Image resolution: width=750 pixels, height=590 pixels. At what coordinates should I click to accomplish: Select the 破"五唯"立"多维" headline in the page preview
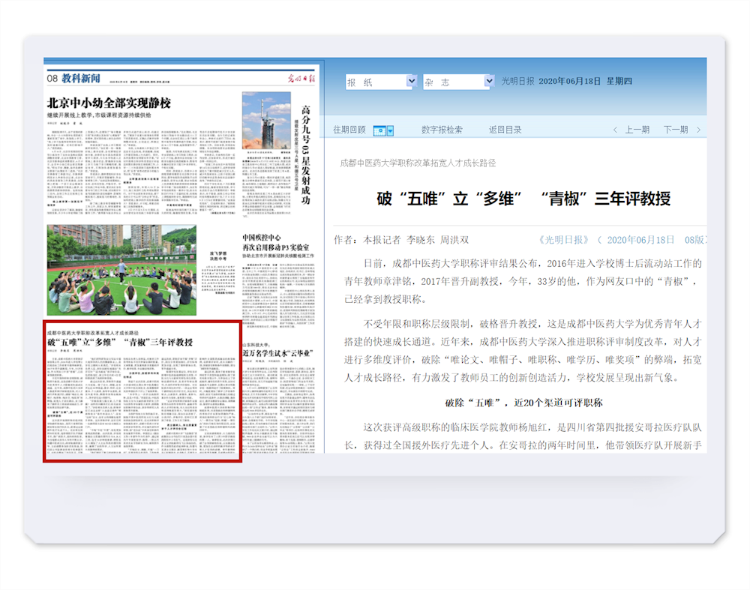[x=120, y=343]
